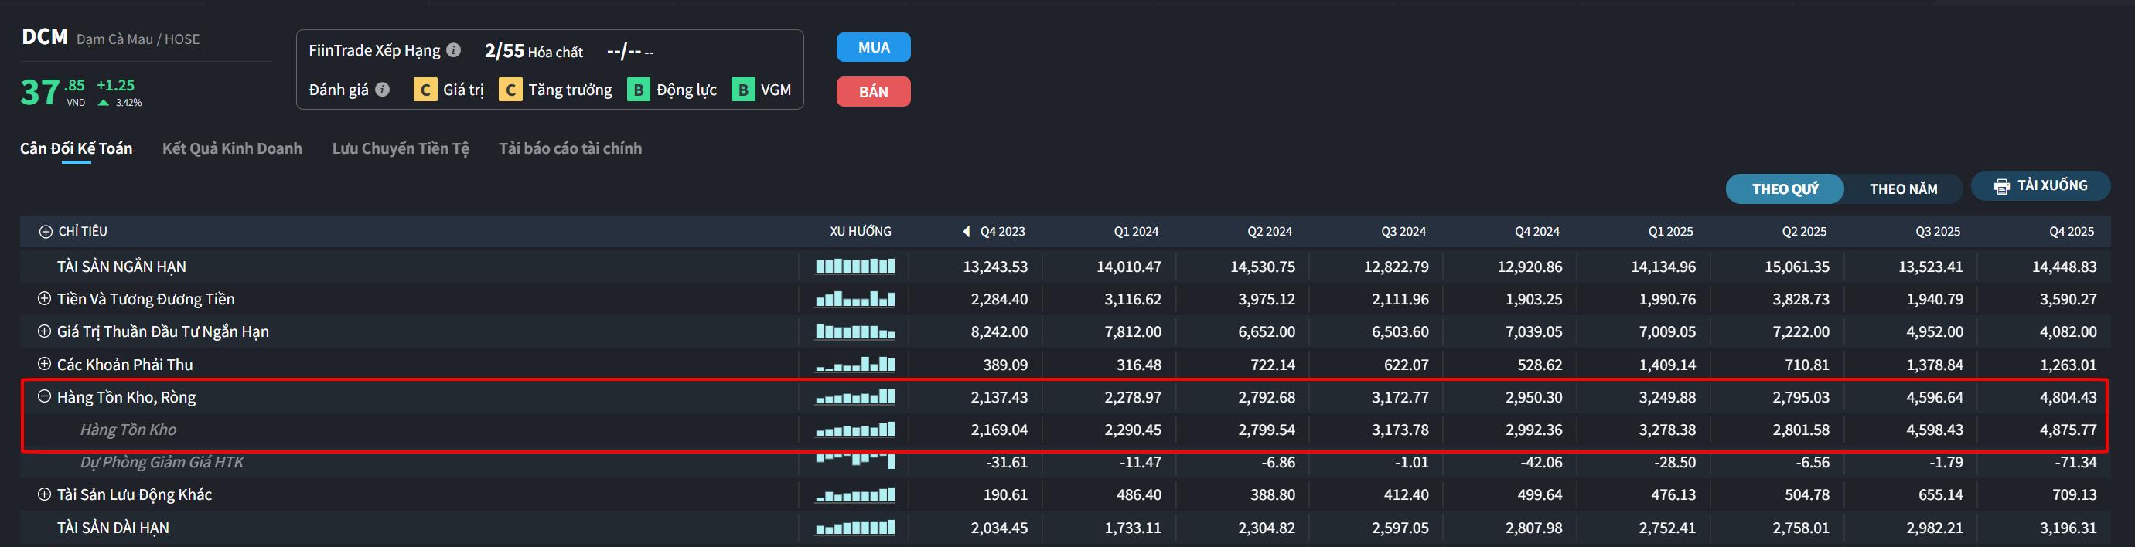Click the left arrow before Q4 2023

(967, 232)
